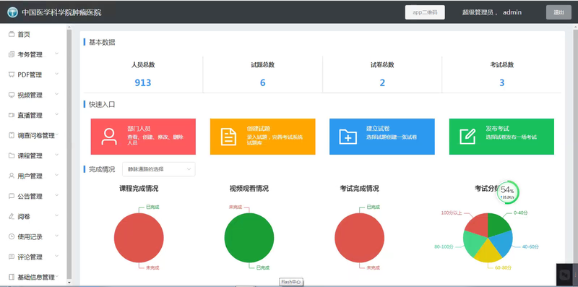Click the sidebar vertical scrollbar
This screenshot has width=578, height=287.
(x=69, y=153)
